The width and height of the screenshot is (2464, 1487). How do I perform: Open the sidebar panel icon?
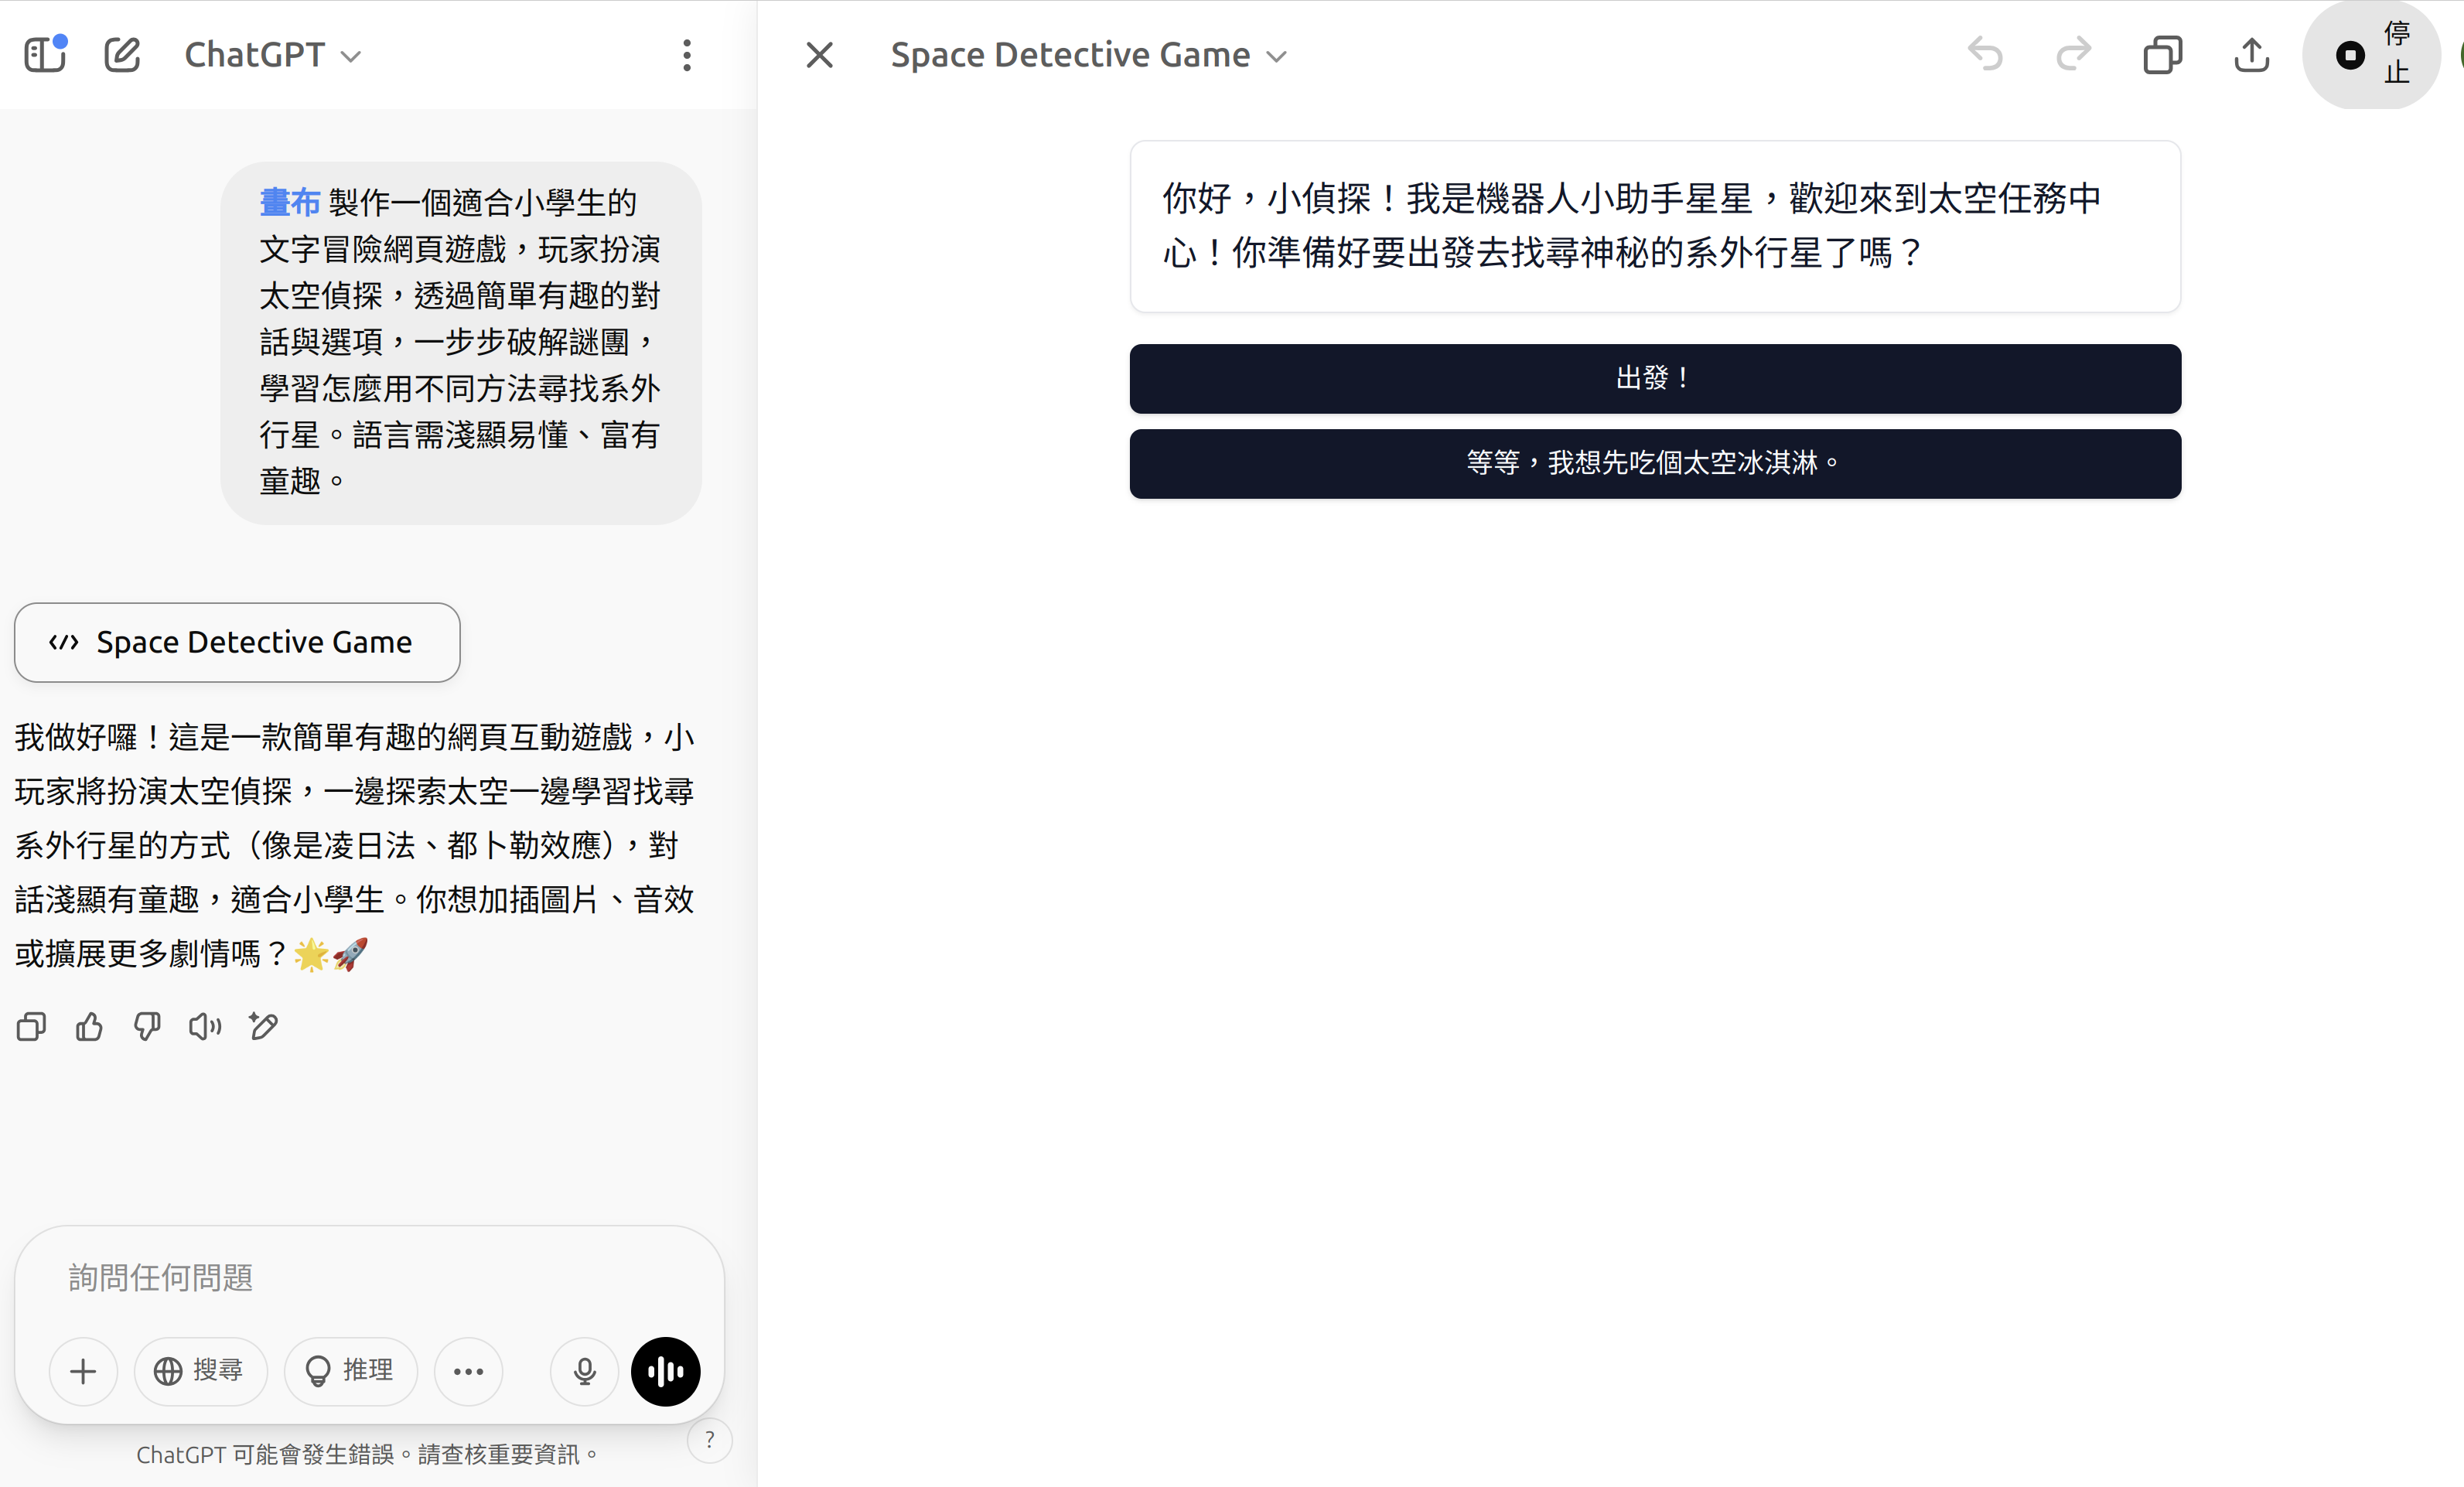click(x=45, y=54)
